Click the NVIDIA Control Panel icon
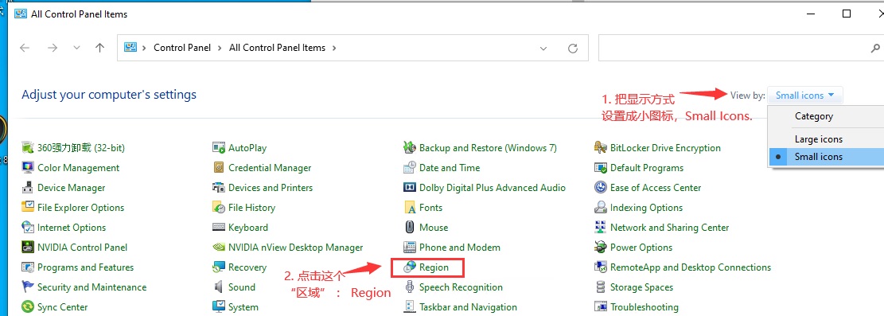 pyautogui.click(x=28, y=248)
